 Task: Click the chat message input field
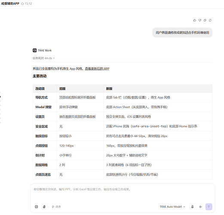pos(123,193)
